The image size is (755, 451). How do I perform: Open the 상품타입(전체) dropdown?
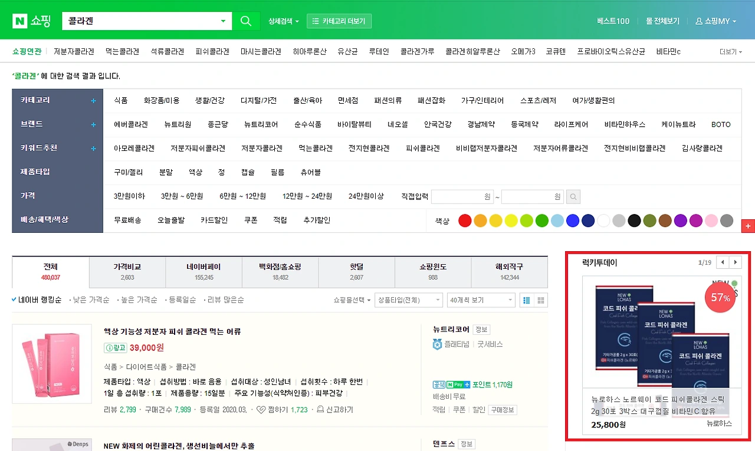click(x=410, y=300)
